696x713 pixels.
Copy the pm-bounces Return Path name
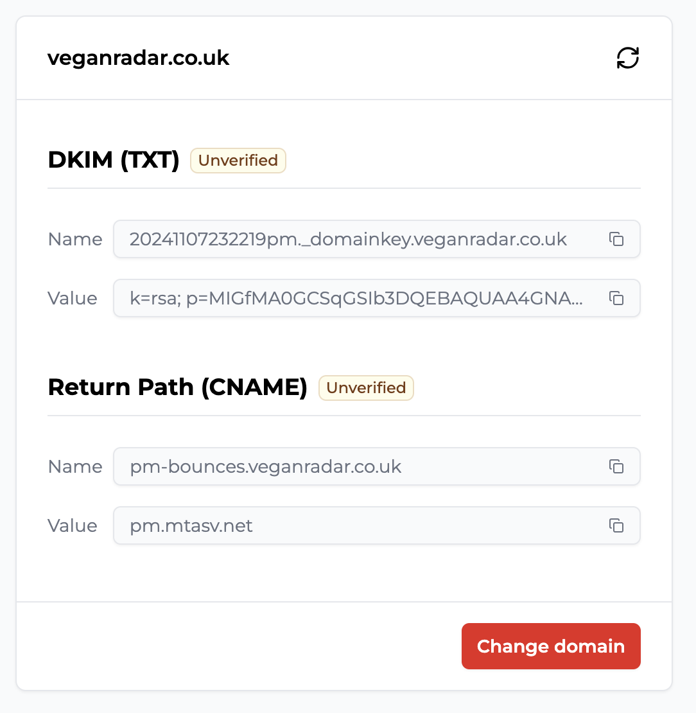click(616, 466)
